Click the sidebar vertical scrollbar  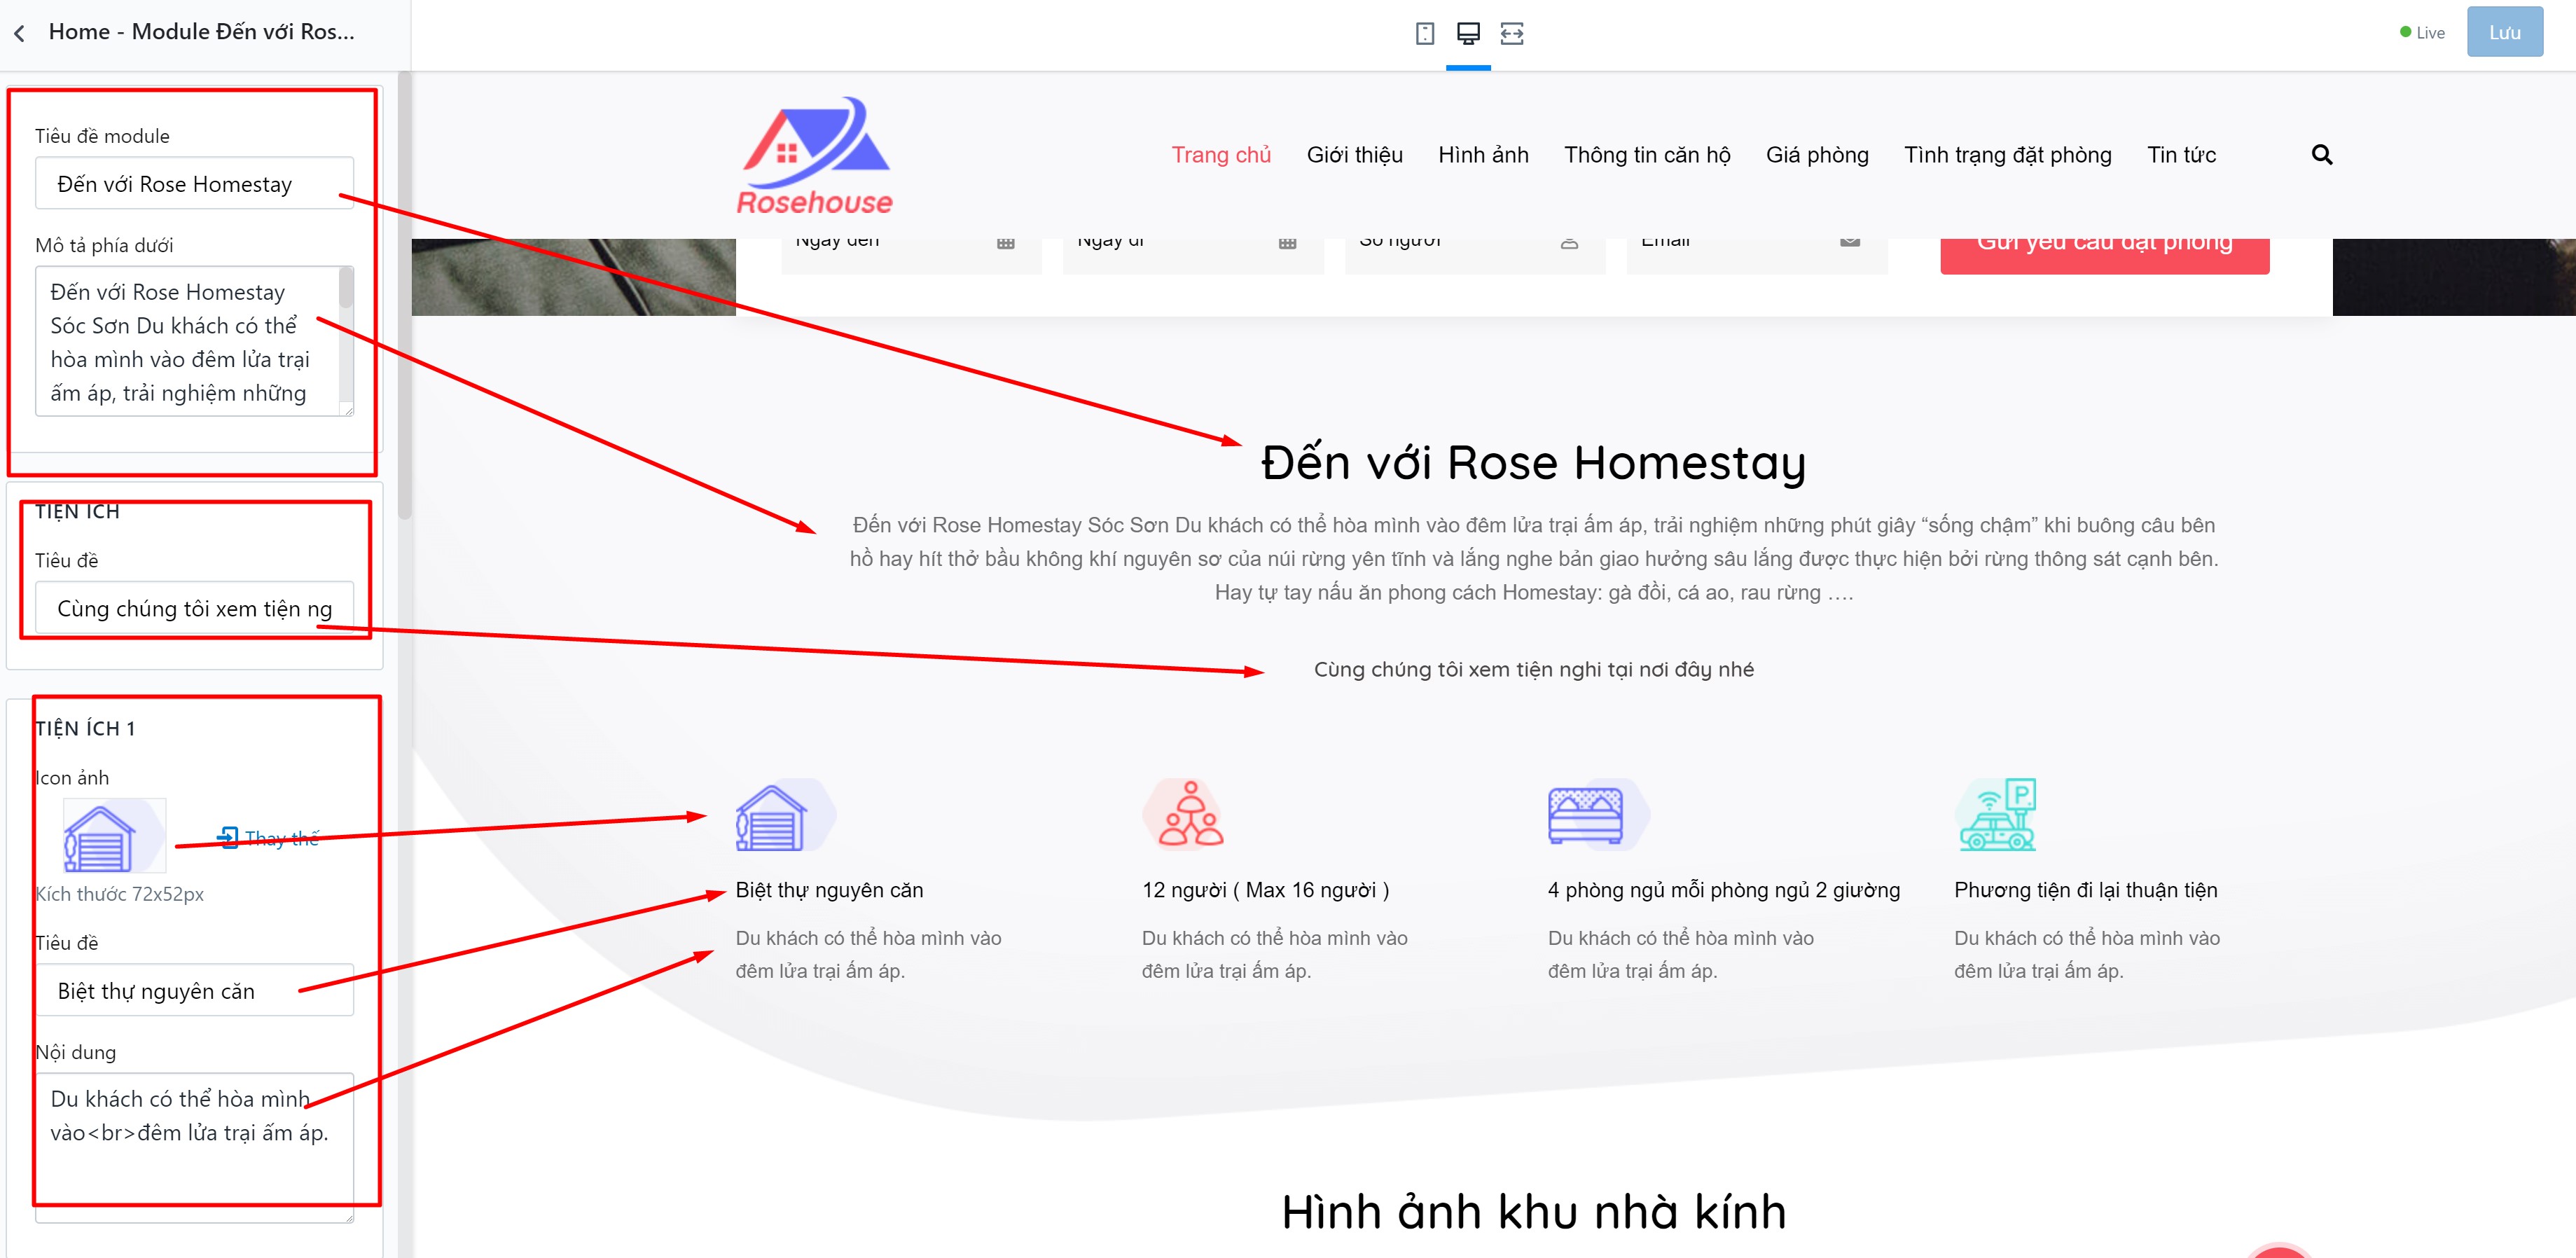coord(404,296)
